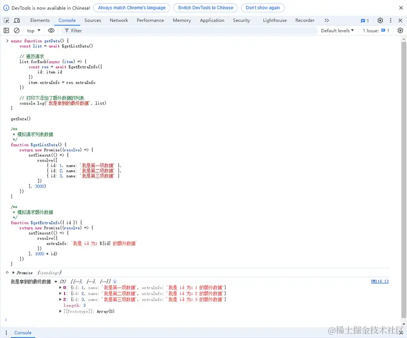
Task: Click the getData() call line
Action: coord(20,119)
